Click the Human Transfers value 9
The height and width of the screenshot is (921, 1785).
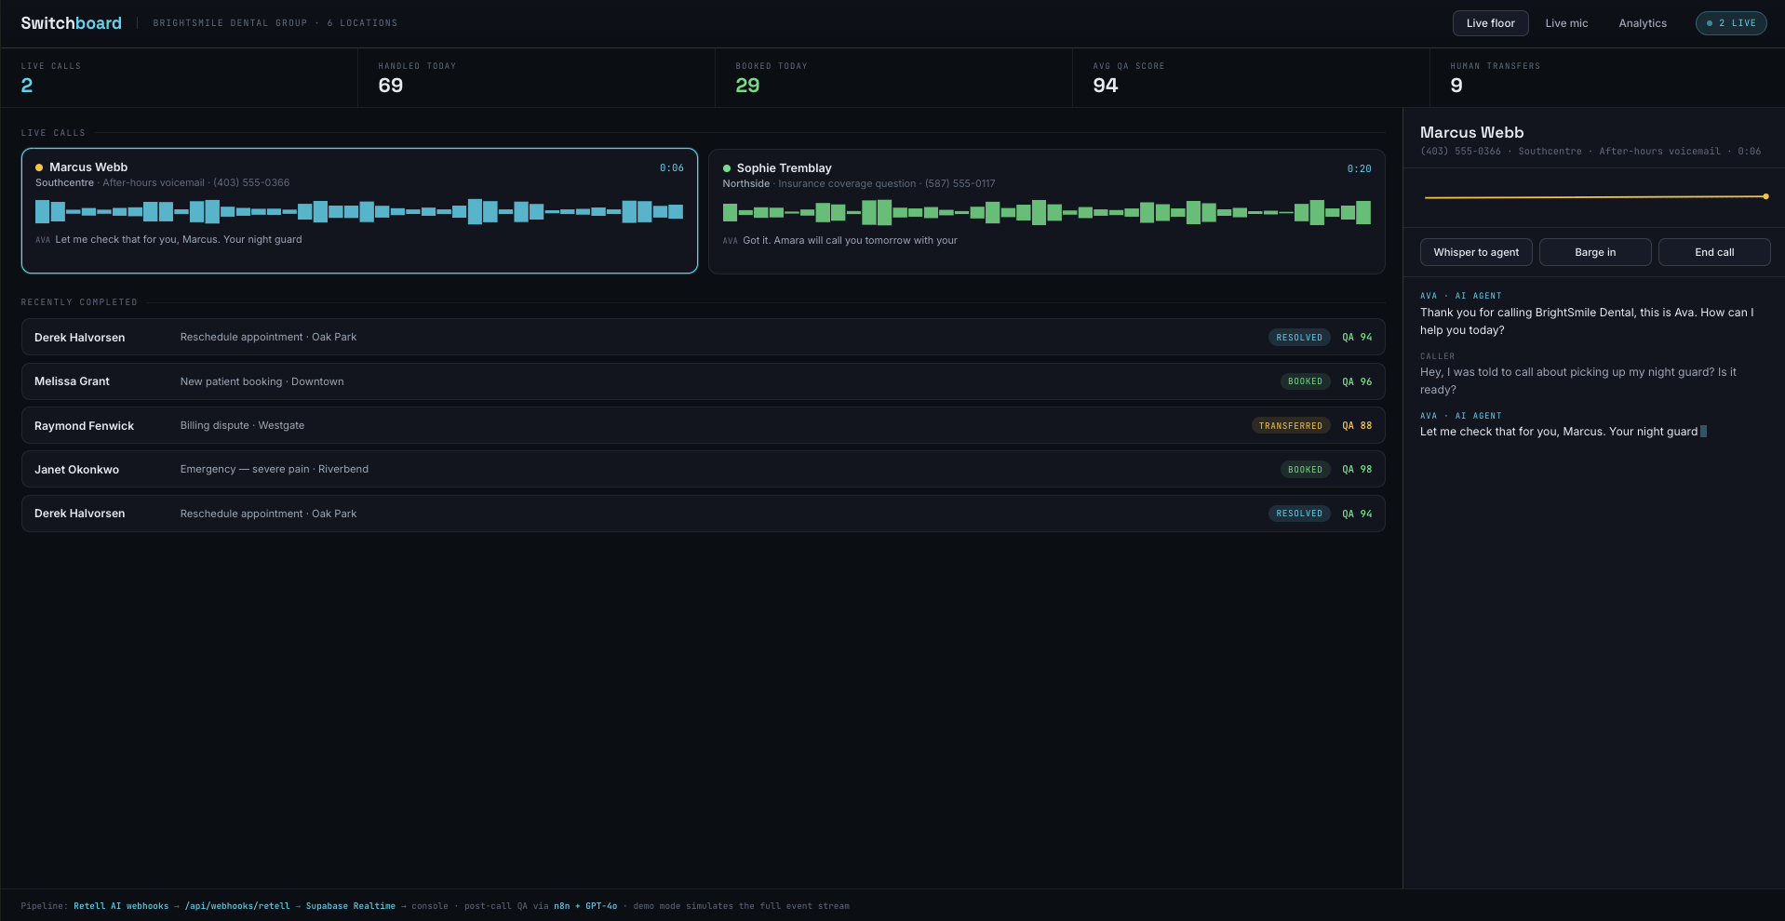1456,86
